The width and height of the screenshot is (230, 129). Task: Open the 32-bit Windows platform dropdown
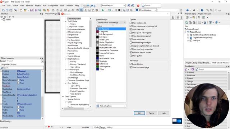click(x=146, y=10)
